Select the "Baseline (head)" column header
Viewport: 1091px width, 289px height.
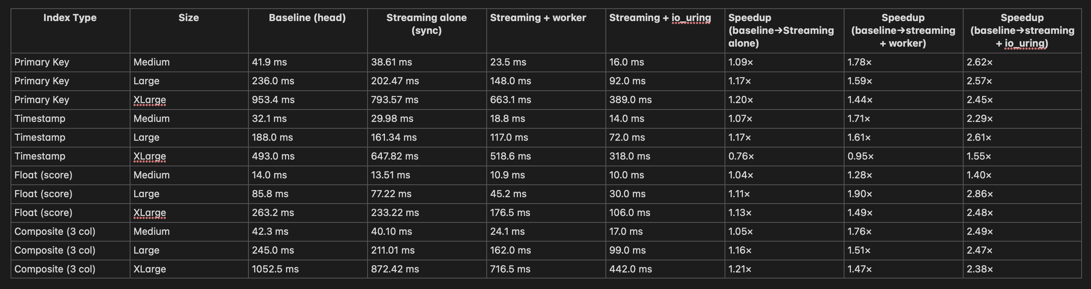coord(307,18)
